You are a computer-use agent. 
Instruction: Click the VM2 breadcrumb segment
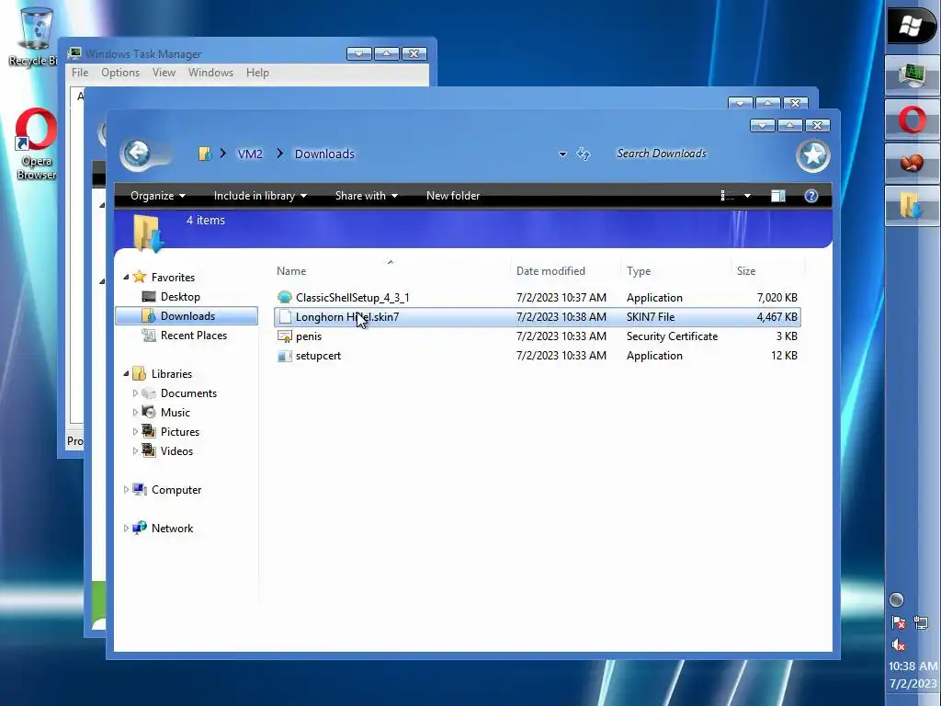(250, 154)
